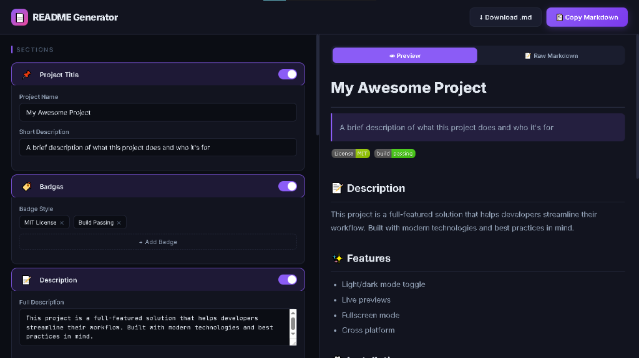The height and width of the screenshot is (358, 639).
Task: Click the pushpin icon on Project Title
Action: point(26,75)
